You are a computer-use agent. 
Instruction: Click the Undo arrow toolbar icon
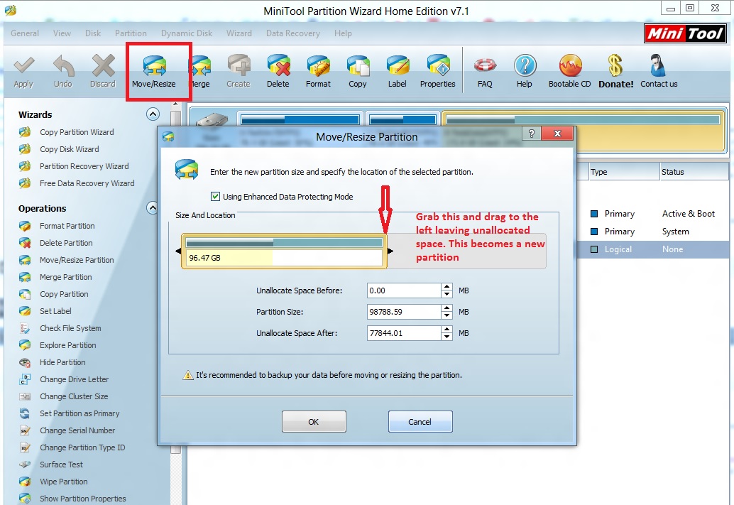(63, 66)
